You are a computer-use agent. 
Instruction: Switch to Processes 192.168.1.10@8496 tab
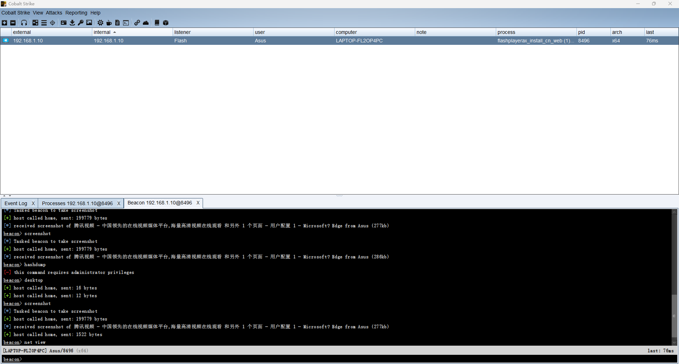(77, 203)
